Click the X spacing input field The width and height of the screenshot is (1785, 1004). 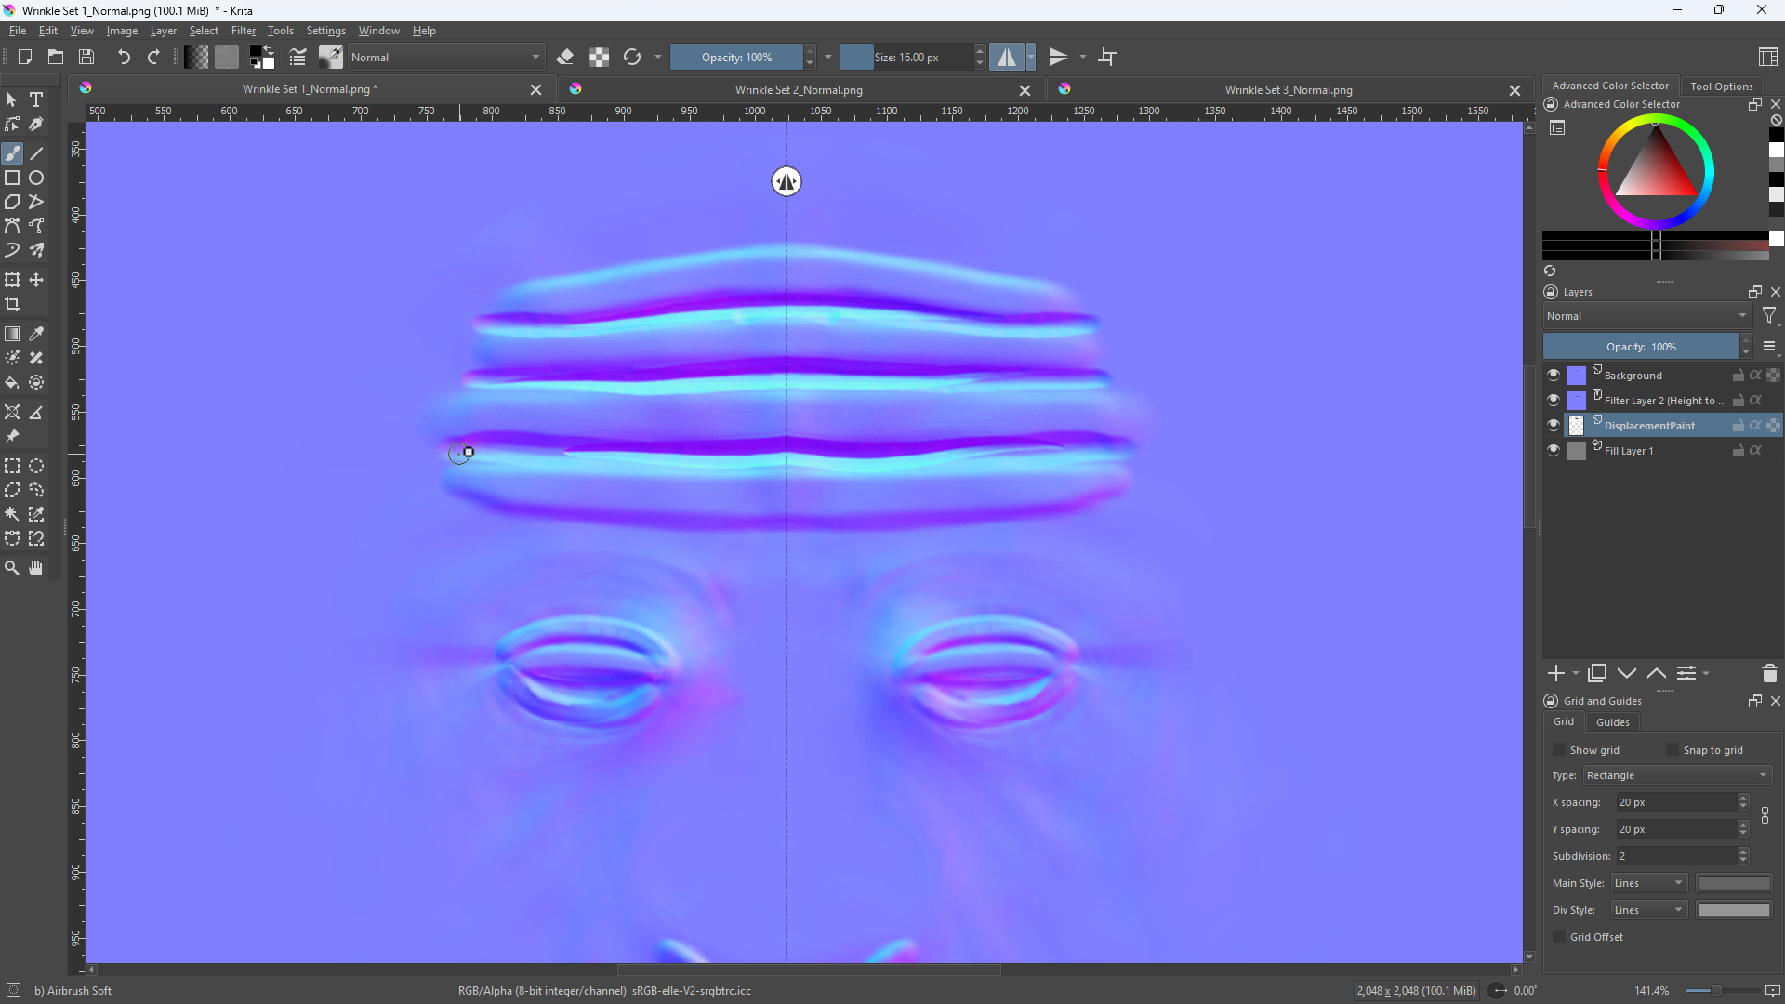point(1676,802)
